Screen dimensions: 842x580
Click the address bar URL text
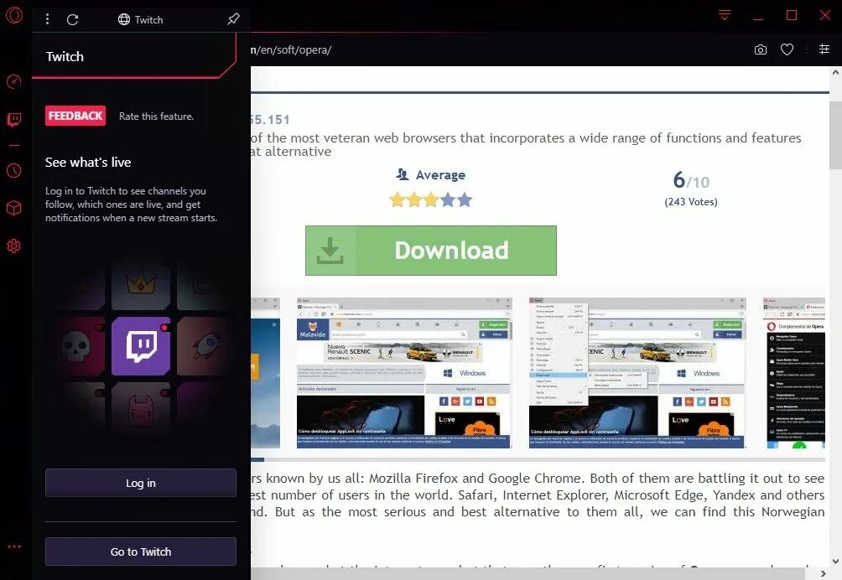[290, 50]
